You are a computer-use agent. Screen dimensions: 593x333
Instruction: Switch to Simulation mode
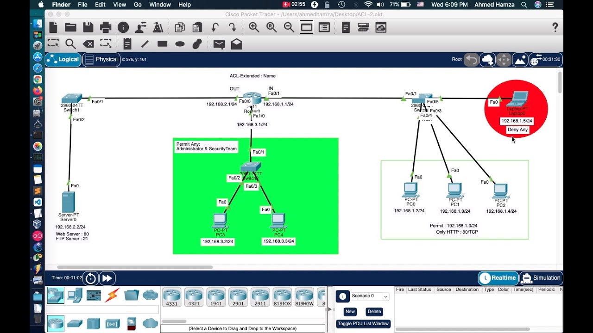point(541,278)
